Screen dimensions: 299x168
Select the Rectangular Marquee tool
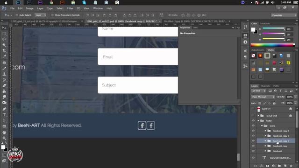pos(4,34)
